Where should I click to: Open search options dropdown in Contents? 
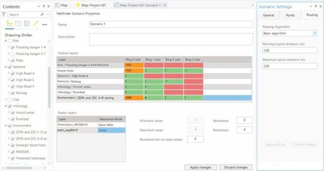(x=48, y=14)
